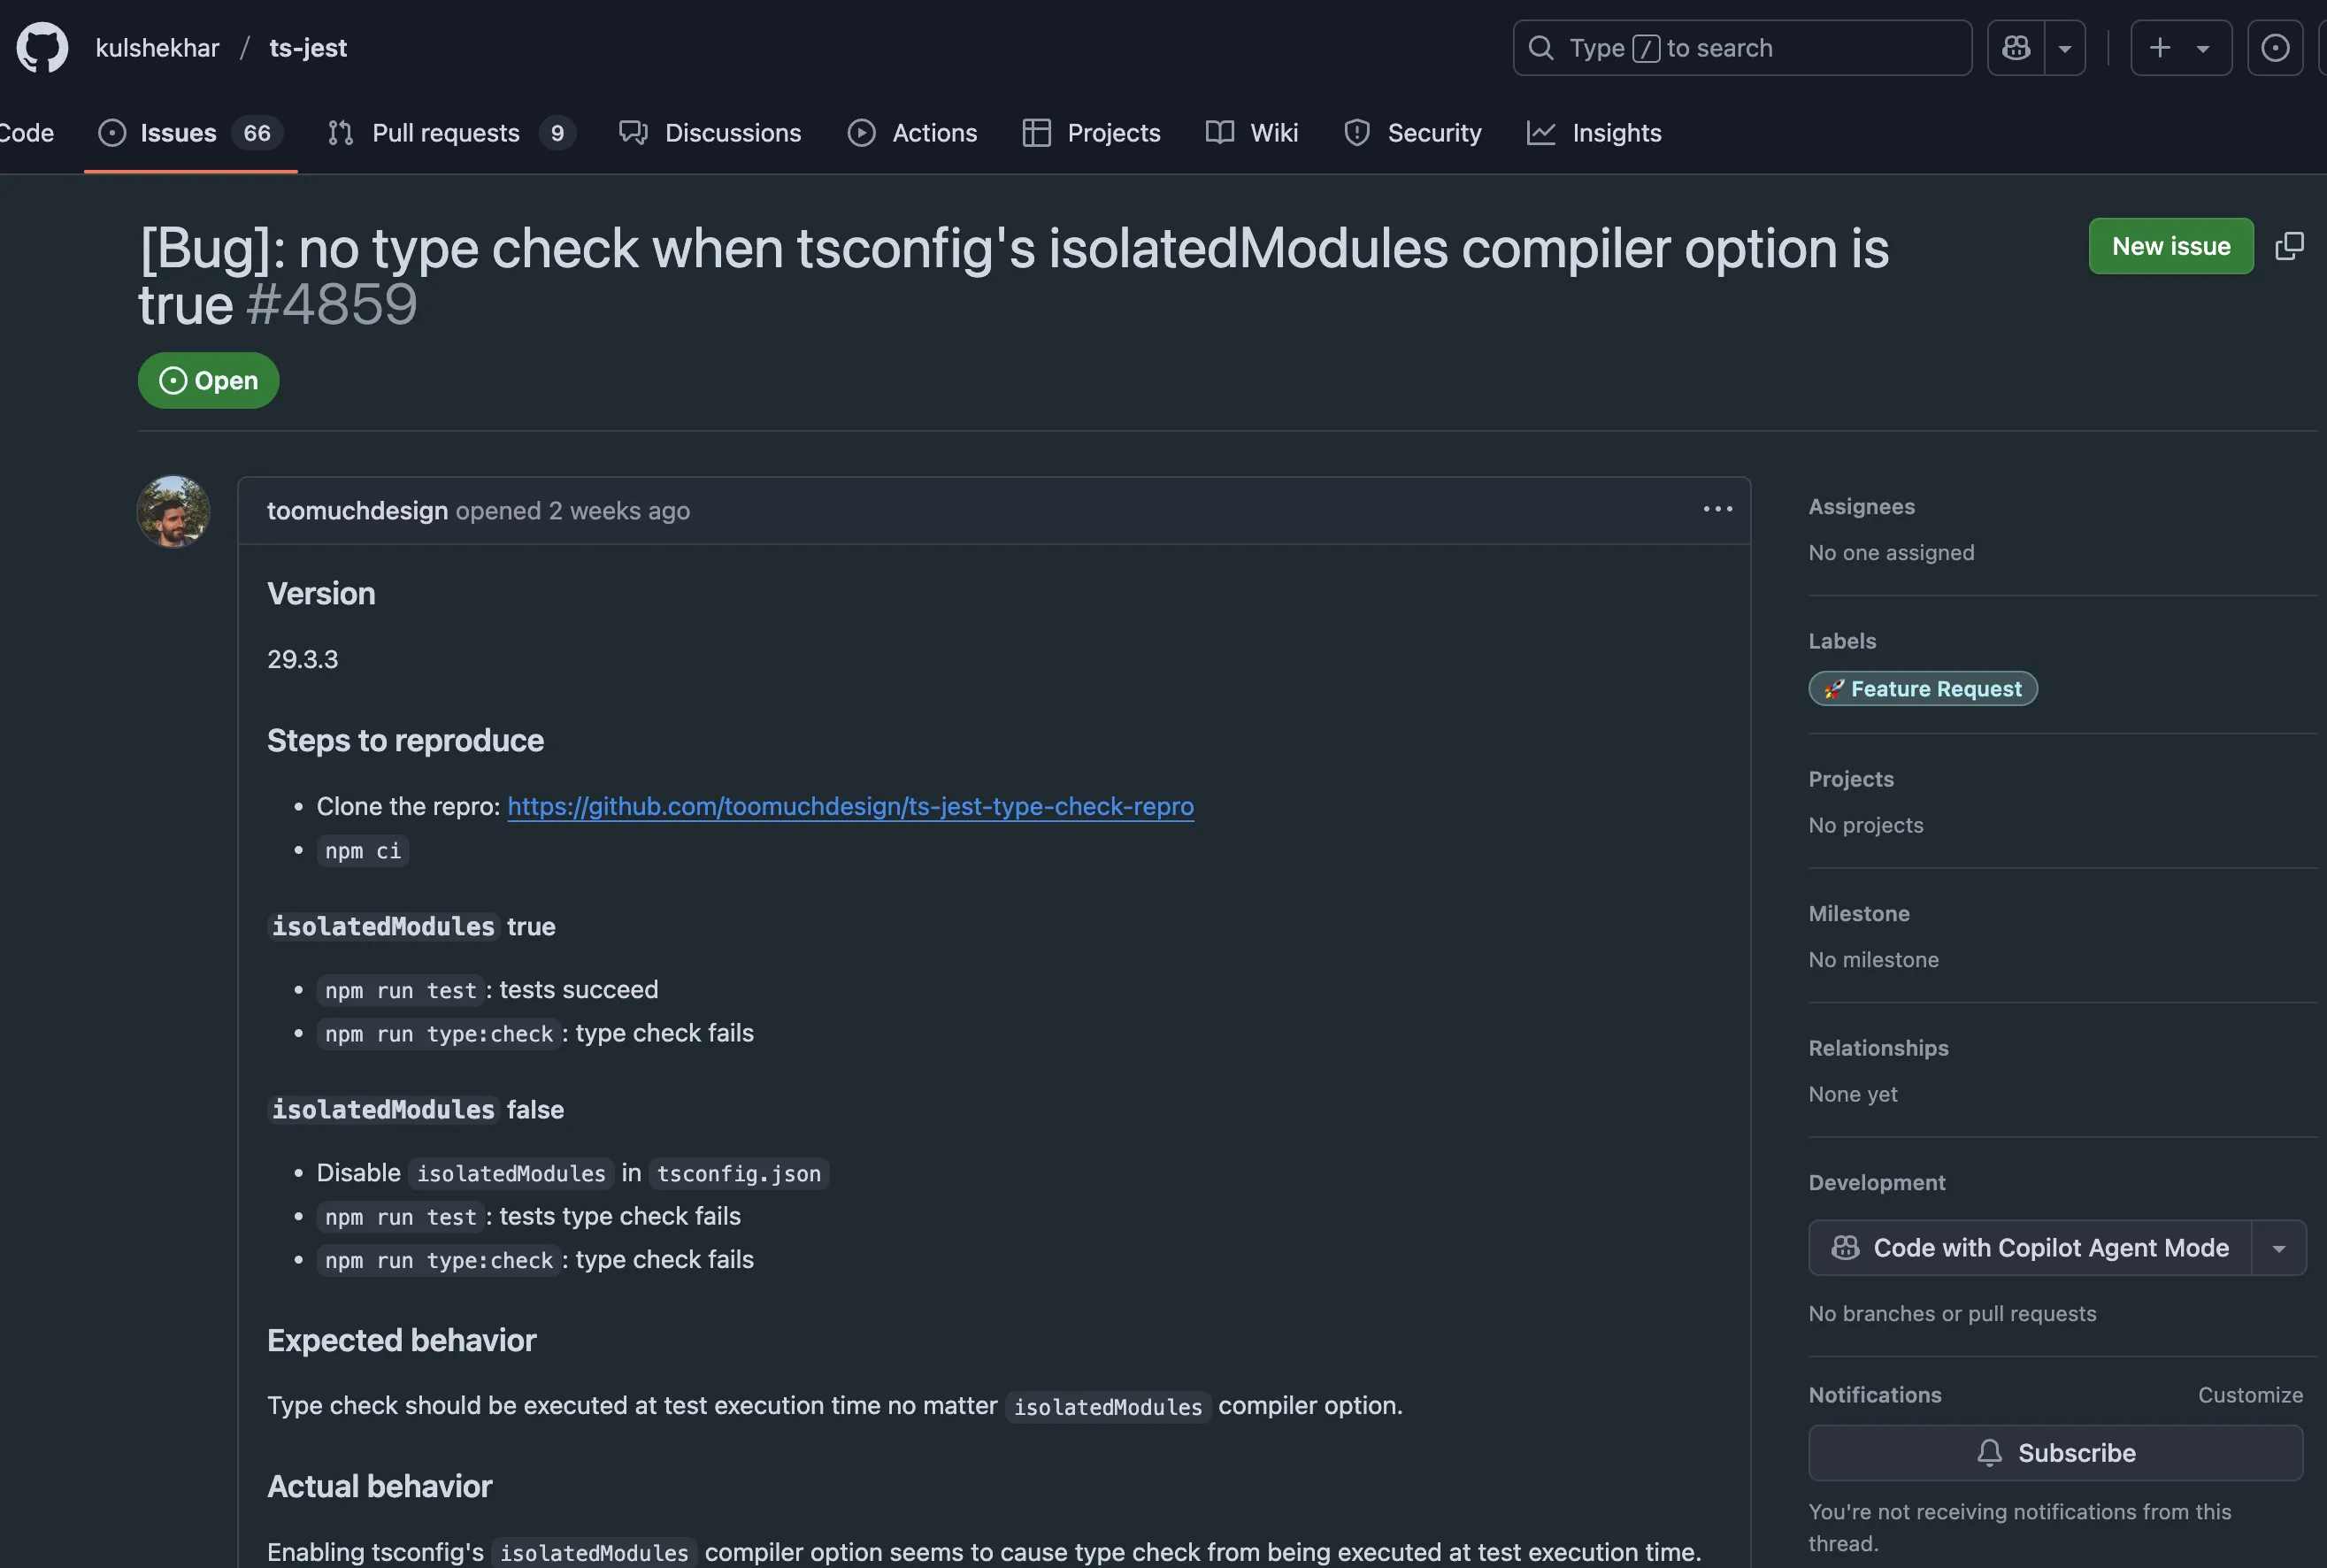Open the ts-jest repository link

tap(308, 48)
